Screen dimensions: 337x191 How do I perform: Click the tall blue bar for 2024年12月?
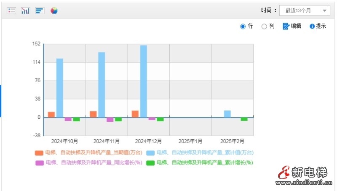click(144, 81)
